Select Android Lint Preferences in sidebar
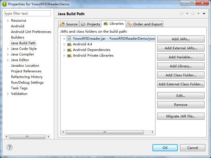This screenshot has height=158, width=211. pyautogui.click(x=31, y=32)
